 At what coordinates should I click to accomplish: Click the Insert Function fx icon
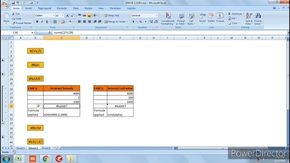(x=49, y=33)
